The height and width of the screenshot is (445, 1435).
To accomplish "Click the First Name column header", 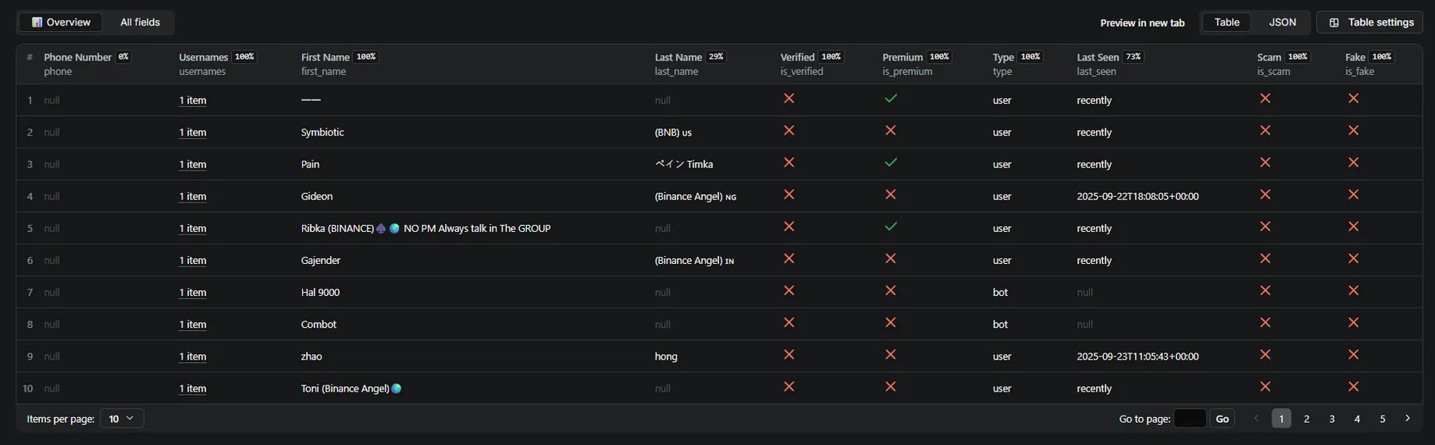I will 325,57.
